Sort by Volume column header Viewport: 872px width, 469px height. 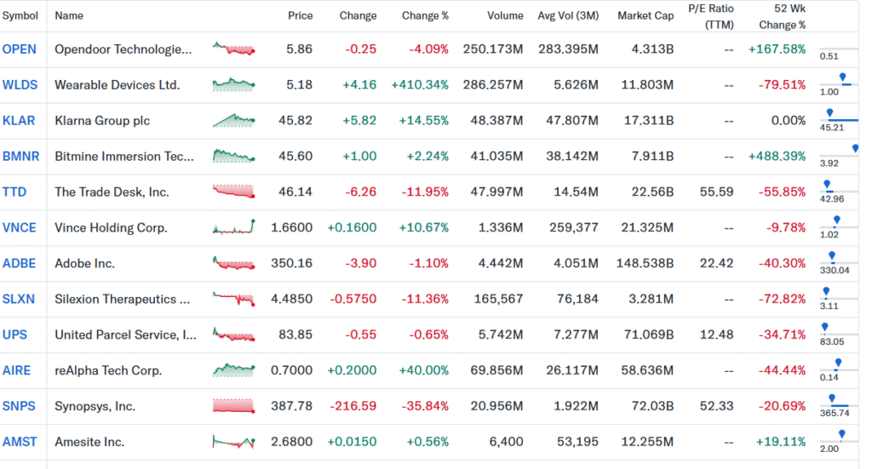tap(505, 15)
